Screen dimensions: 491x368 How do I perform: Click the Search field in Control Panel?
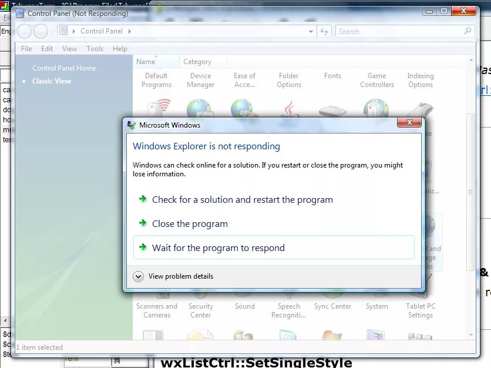[399, 31]
